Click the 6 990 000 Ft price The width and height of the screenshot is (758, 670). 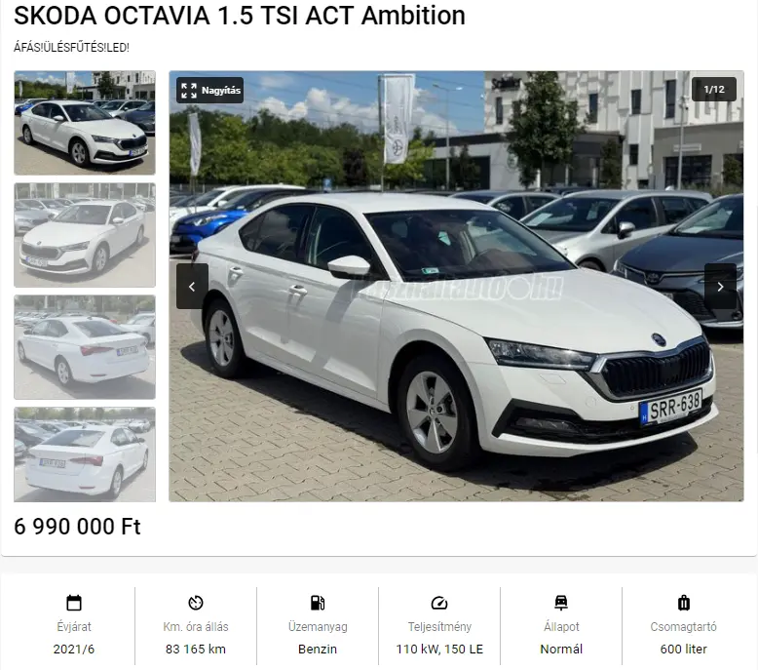click(x=77, y=527)
